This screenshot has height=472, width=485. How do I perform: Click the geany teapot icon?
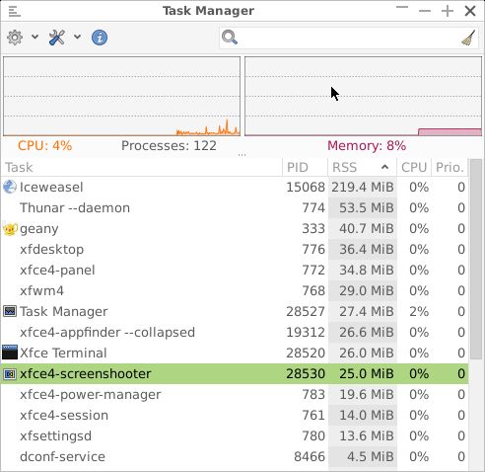10,229
